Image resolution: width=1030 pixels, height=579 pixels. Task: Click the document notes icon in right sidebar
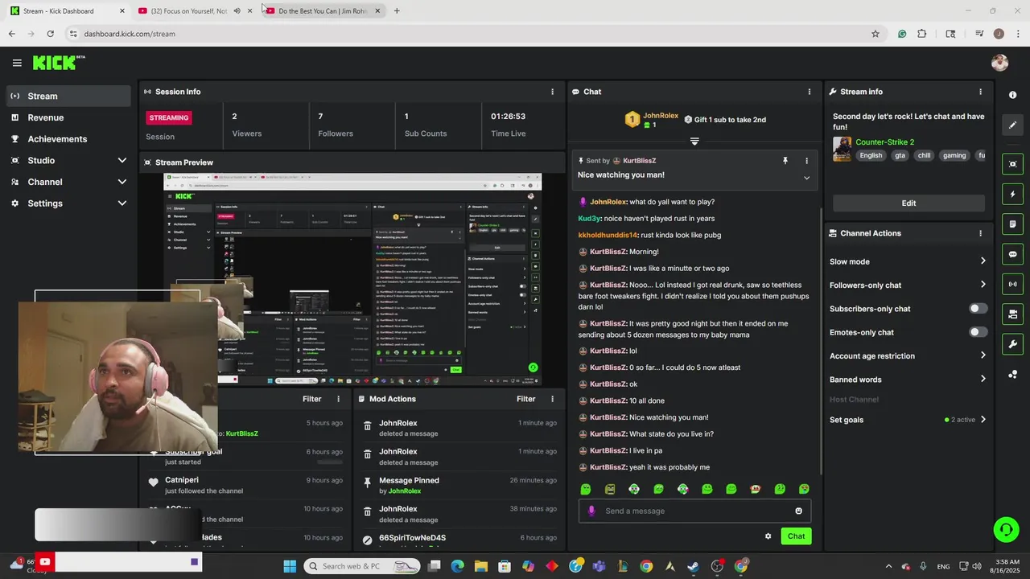(x=1012, y=224)
